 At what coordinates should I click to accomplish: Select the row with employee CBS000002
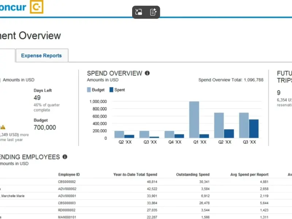pyautogui.click(x=67, y=182)
